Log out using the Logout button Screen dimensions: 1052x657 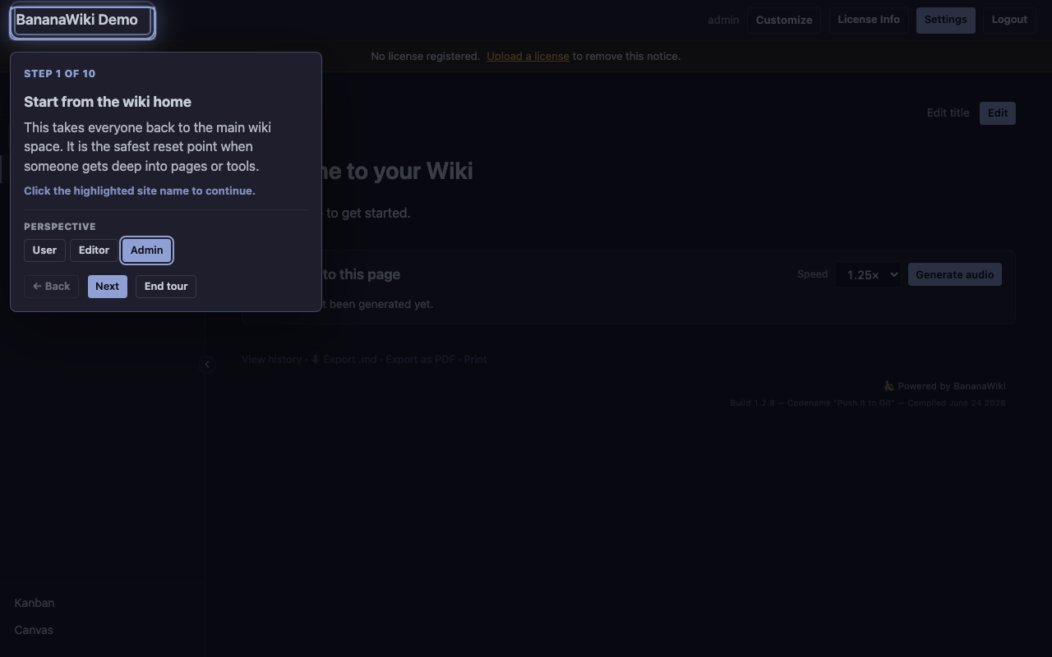[1009, 20]
